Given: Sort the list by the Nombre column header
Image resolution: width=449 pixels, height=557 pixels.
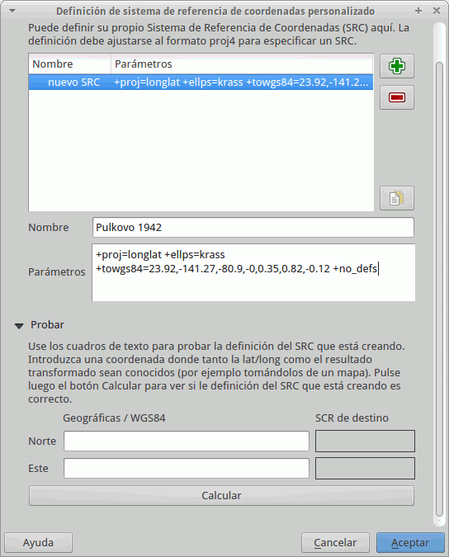Looking at the screenshot, I should click(70, 64).
